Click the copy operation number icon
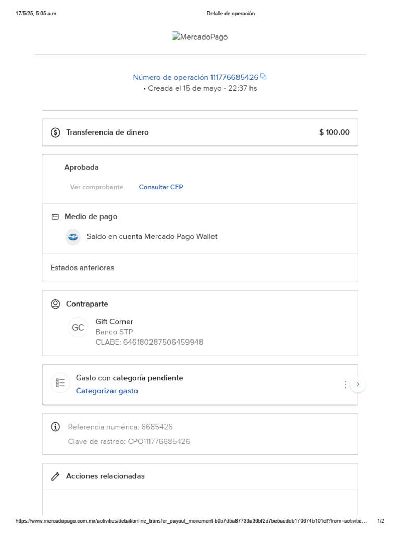Screen dimensions: 400x534 (x=264, y=77)
